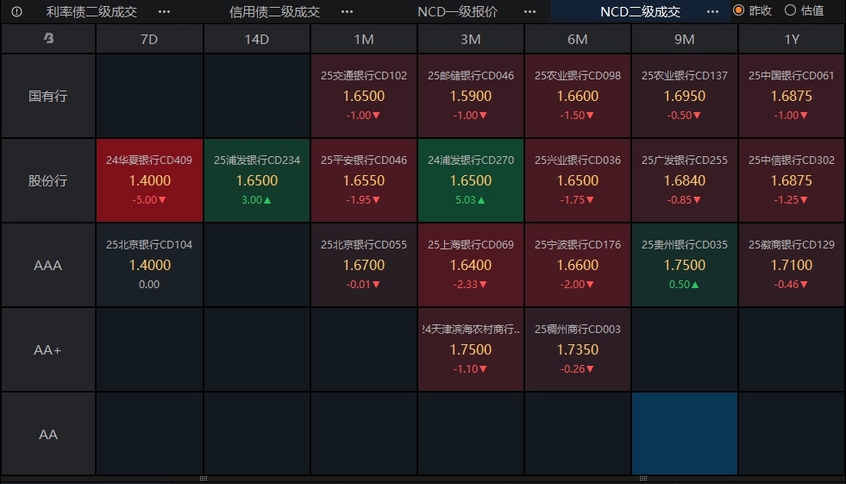This screenshot has height=484, width=846.
Task: Open the more options dots beside NCD二级成交
Action: click(x=712, y=11)
